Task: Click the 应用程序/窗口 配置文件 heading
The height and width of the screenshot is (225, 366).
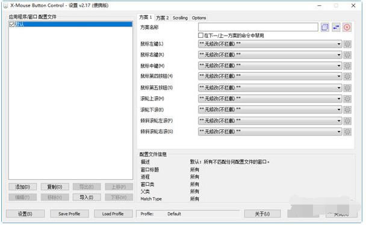Action: (x=33, y=17)
